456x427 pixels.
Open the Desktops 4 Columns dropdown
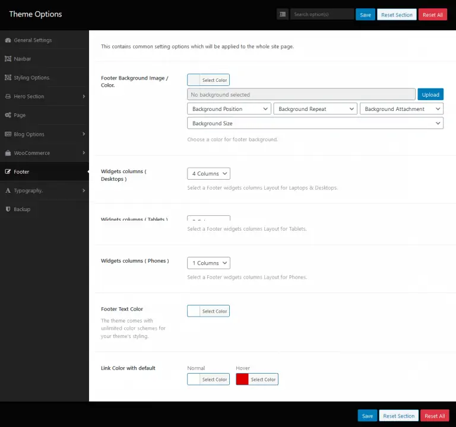(209, 173)
